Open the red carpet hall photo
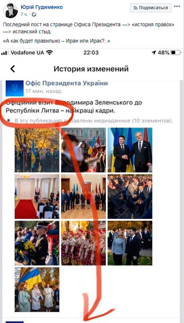 (37, 196)
